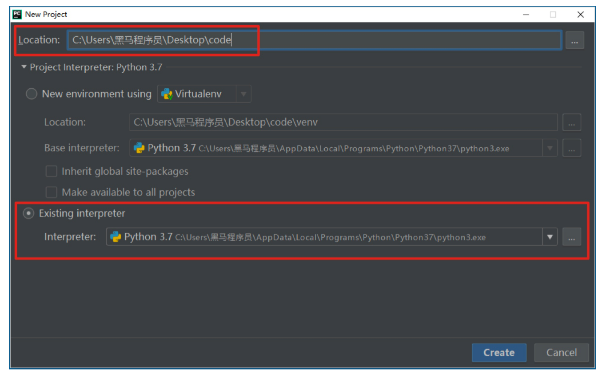Click the Cancel button
This screenshot has width=602, height=373.
[562, 353]
